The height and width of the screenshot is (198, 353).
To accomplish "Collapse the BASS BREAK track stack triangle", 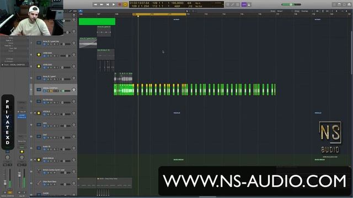I will pyautogui.click(x=35, y=159).
